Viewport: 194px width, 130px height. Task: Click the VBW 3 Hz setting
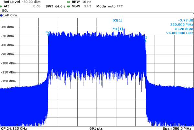(81, 6)
